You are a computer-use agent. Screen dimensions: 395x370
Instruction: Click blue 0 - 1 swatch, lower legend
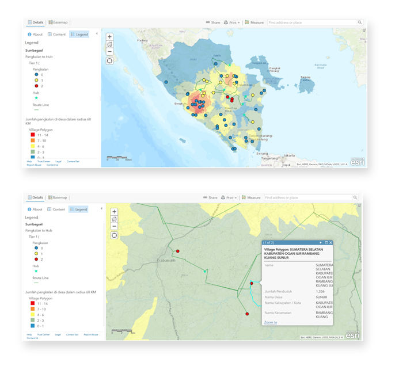[x=32, y=326]
